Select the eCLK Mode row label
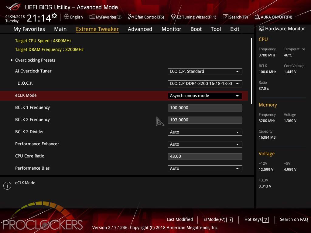 (x=26, y=95)
